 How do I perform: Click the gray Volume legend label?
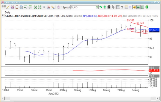pos(78,16)
